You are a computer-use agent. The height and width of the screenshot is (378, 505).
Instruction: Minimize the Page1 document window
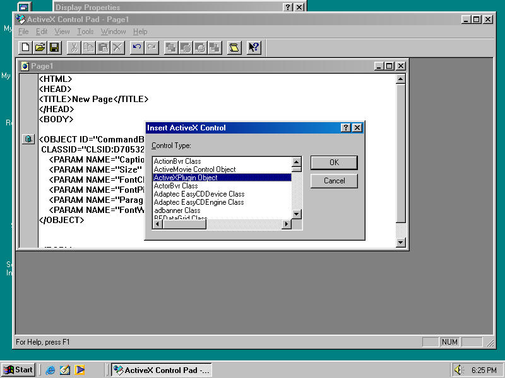pos(379,66)
